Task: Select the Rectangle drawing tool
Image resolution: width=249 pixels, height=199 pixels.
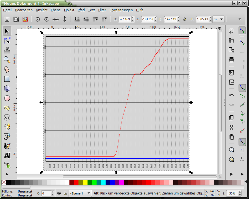Action: (7, 79)
